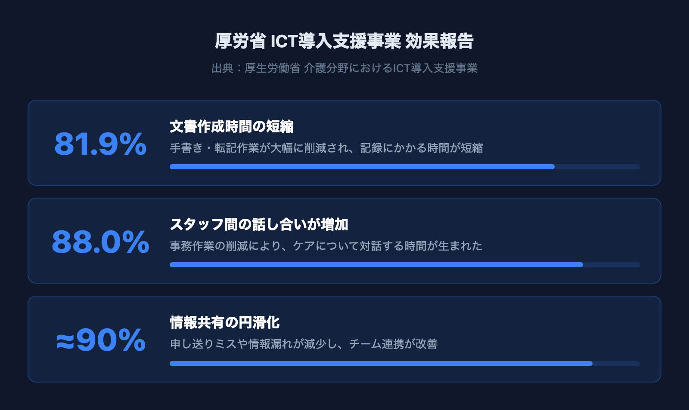This screenshot has height=410, width=689.
Task: Click the heading スタッフ間の話し合いが増加
Action: (x=259, y=224)
